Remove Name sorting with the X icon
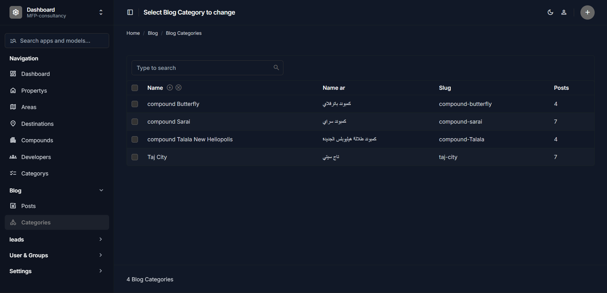 pos(179,88)
